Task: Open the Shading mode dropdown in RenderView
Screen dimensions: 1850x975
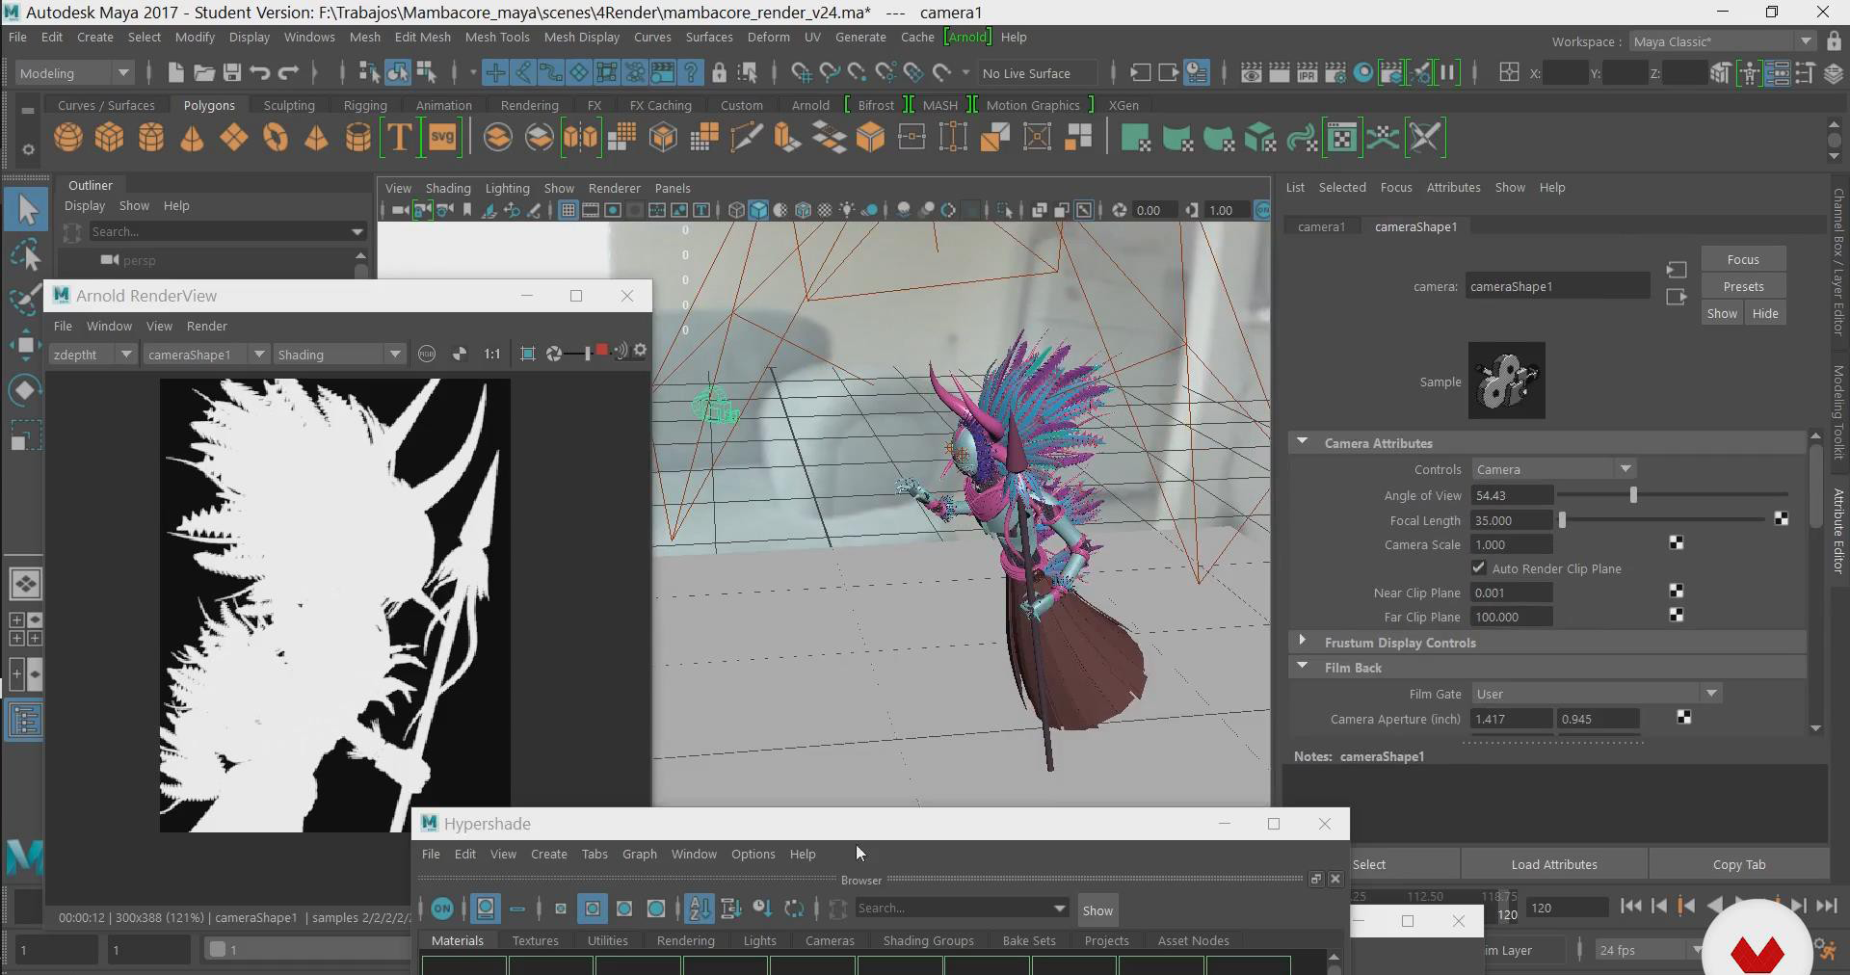Action: coord(339,355)
